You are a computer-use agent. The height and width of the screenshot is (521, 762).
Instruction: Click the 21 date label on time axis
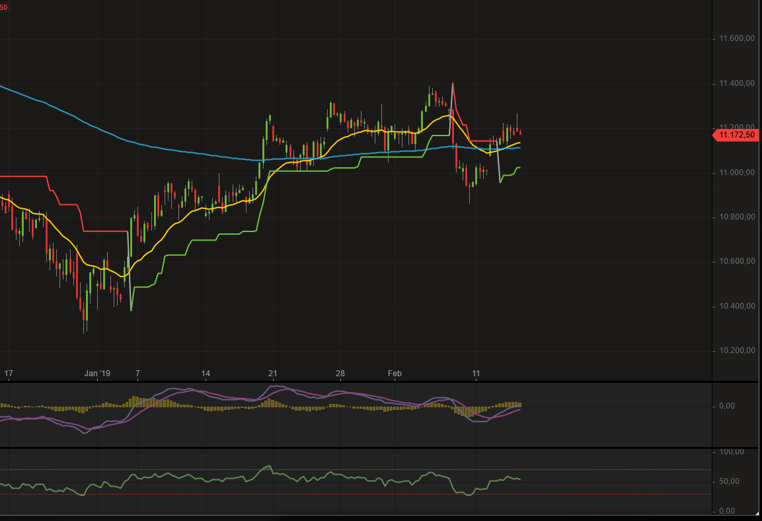pyautogui.click(x=273, y=374)
